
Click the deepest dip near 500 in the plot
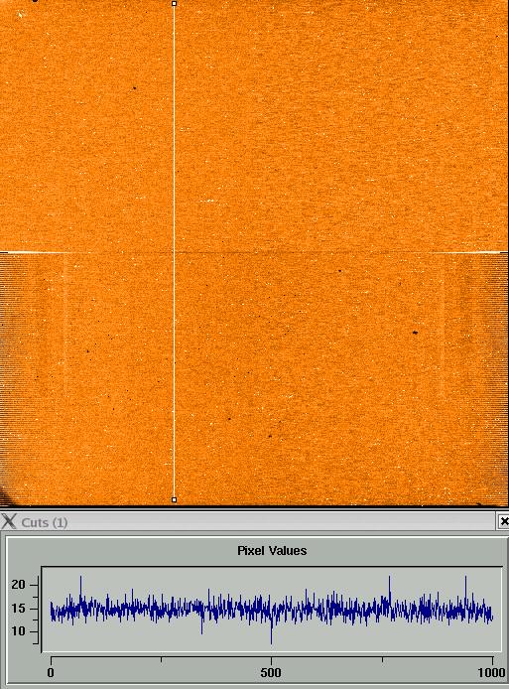point(272,639)
